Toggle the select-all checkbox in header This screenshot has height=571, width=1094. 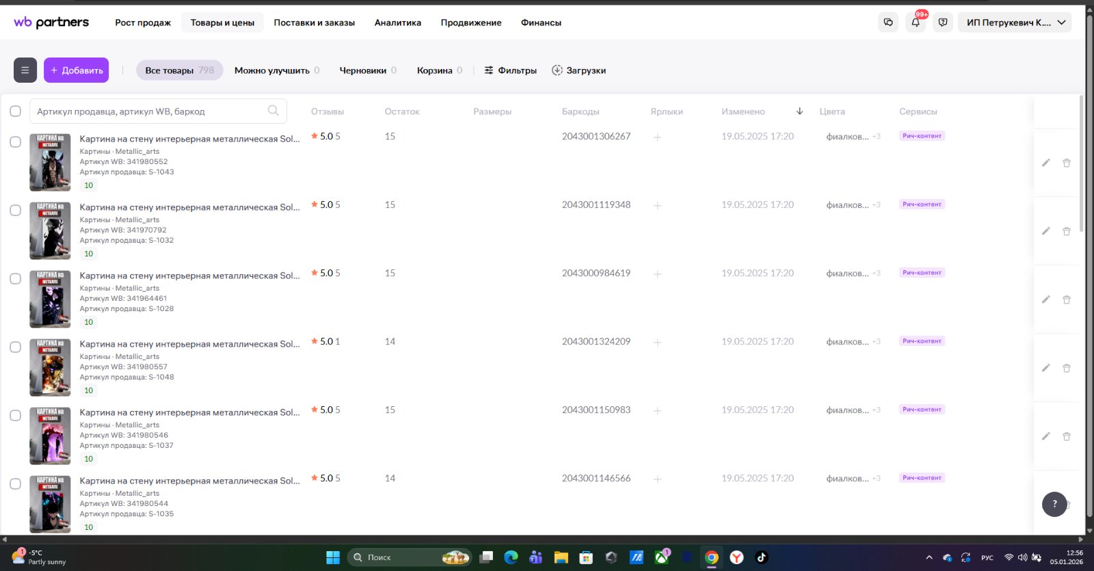tap(15, 111)
